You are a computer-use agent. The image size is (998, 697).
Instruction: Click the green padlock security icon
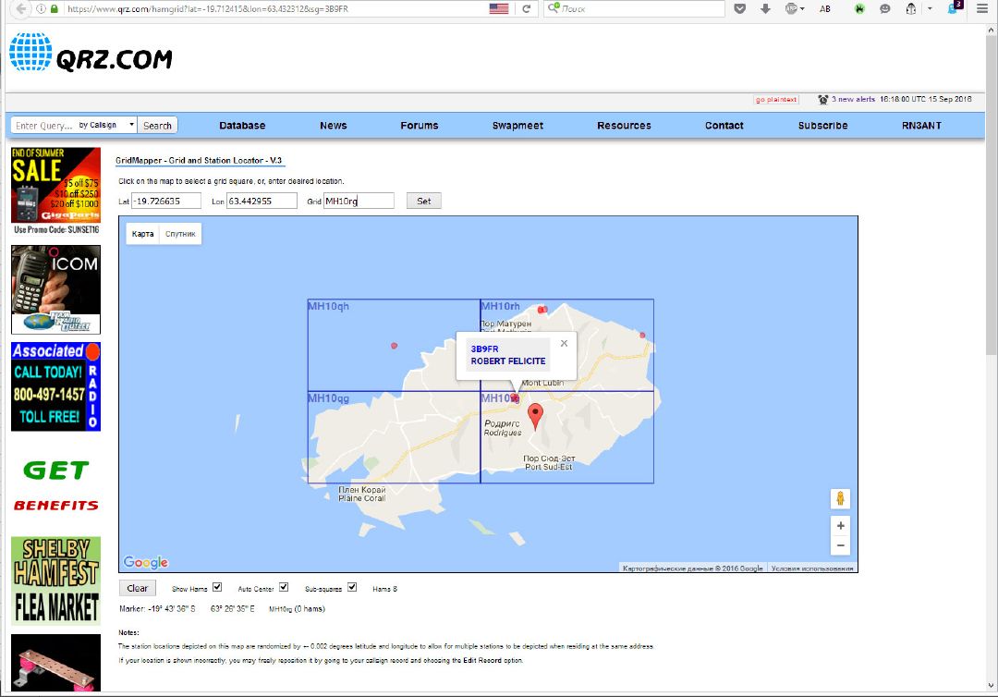(x=55, y=9)
